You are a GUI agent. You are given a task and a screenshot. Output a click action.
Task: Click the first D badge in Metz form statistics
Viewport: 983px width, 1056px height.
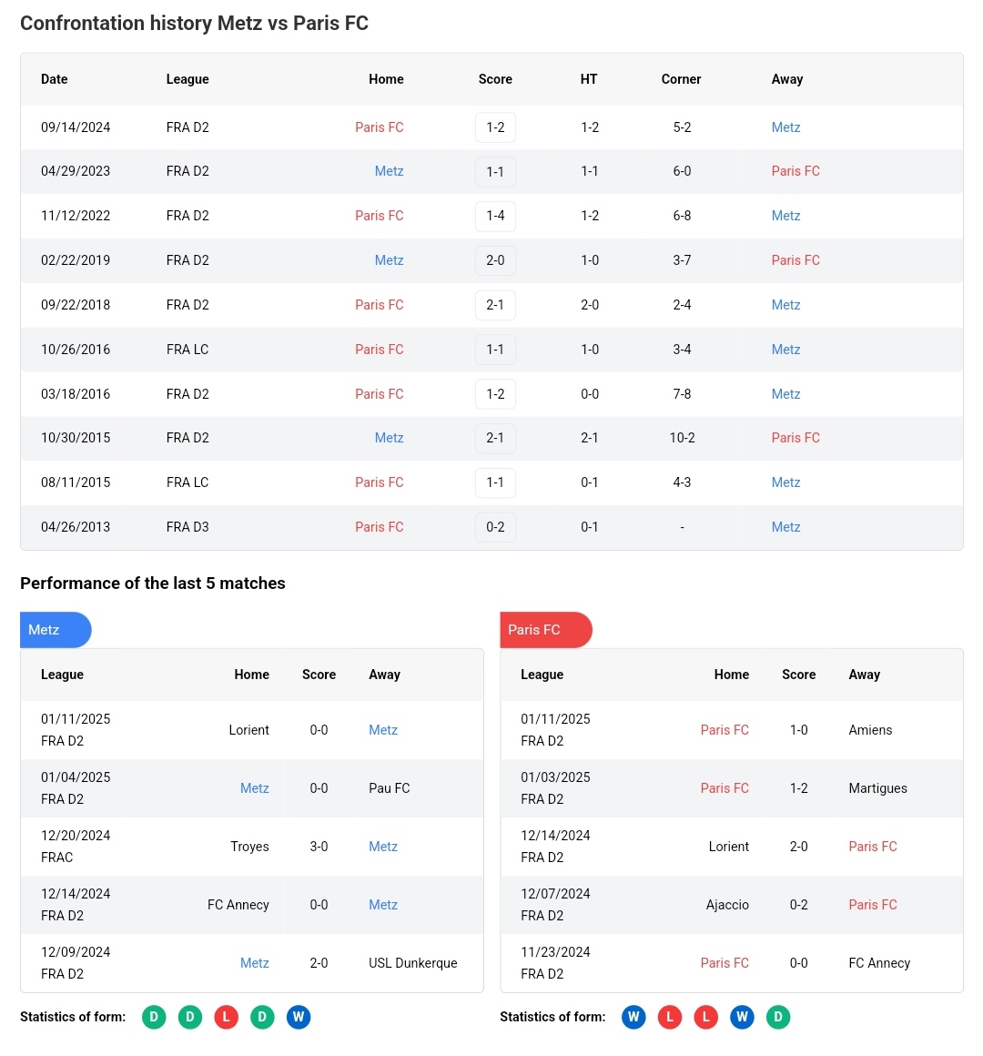[154, 1017]
